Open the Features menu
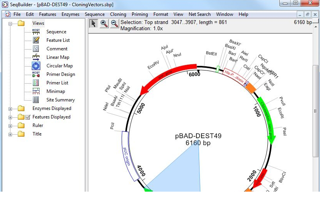Image resolution: width=320 pixels, height=199 pixels. 48,14
